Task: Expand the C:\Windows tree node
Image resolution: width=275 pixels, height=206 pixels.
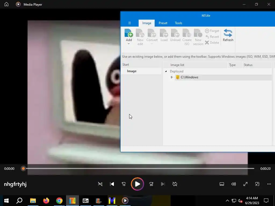Action: coord(172,77)
